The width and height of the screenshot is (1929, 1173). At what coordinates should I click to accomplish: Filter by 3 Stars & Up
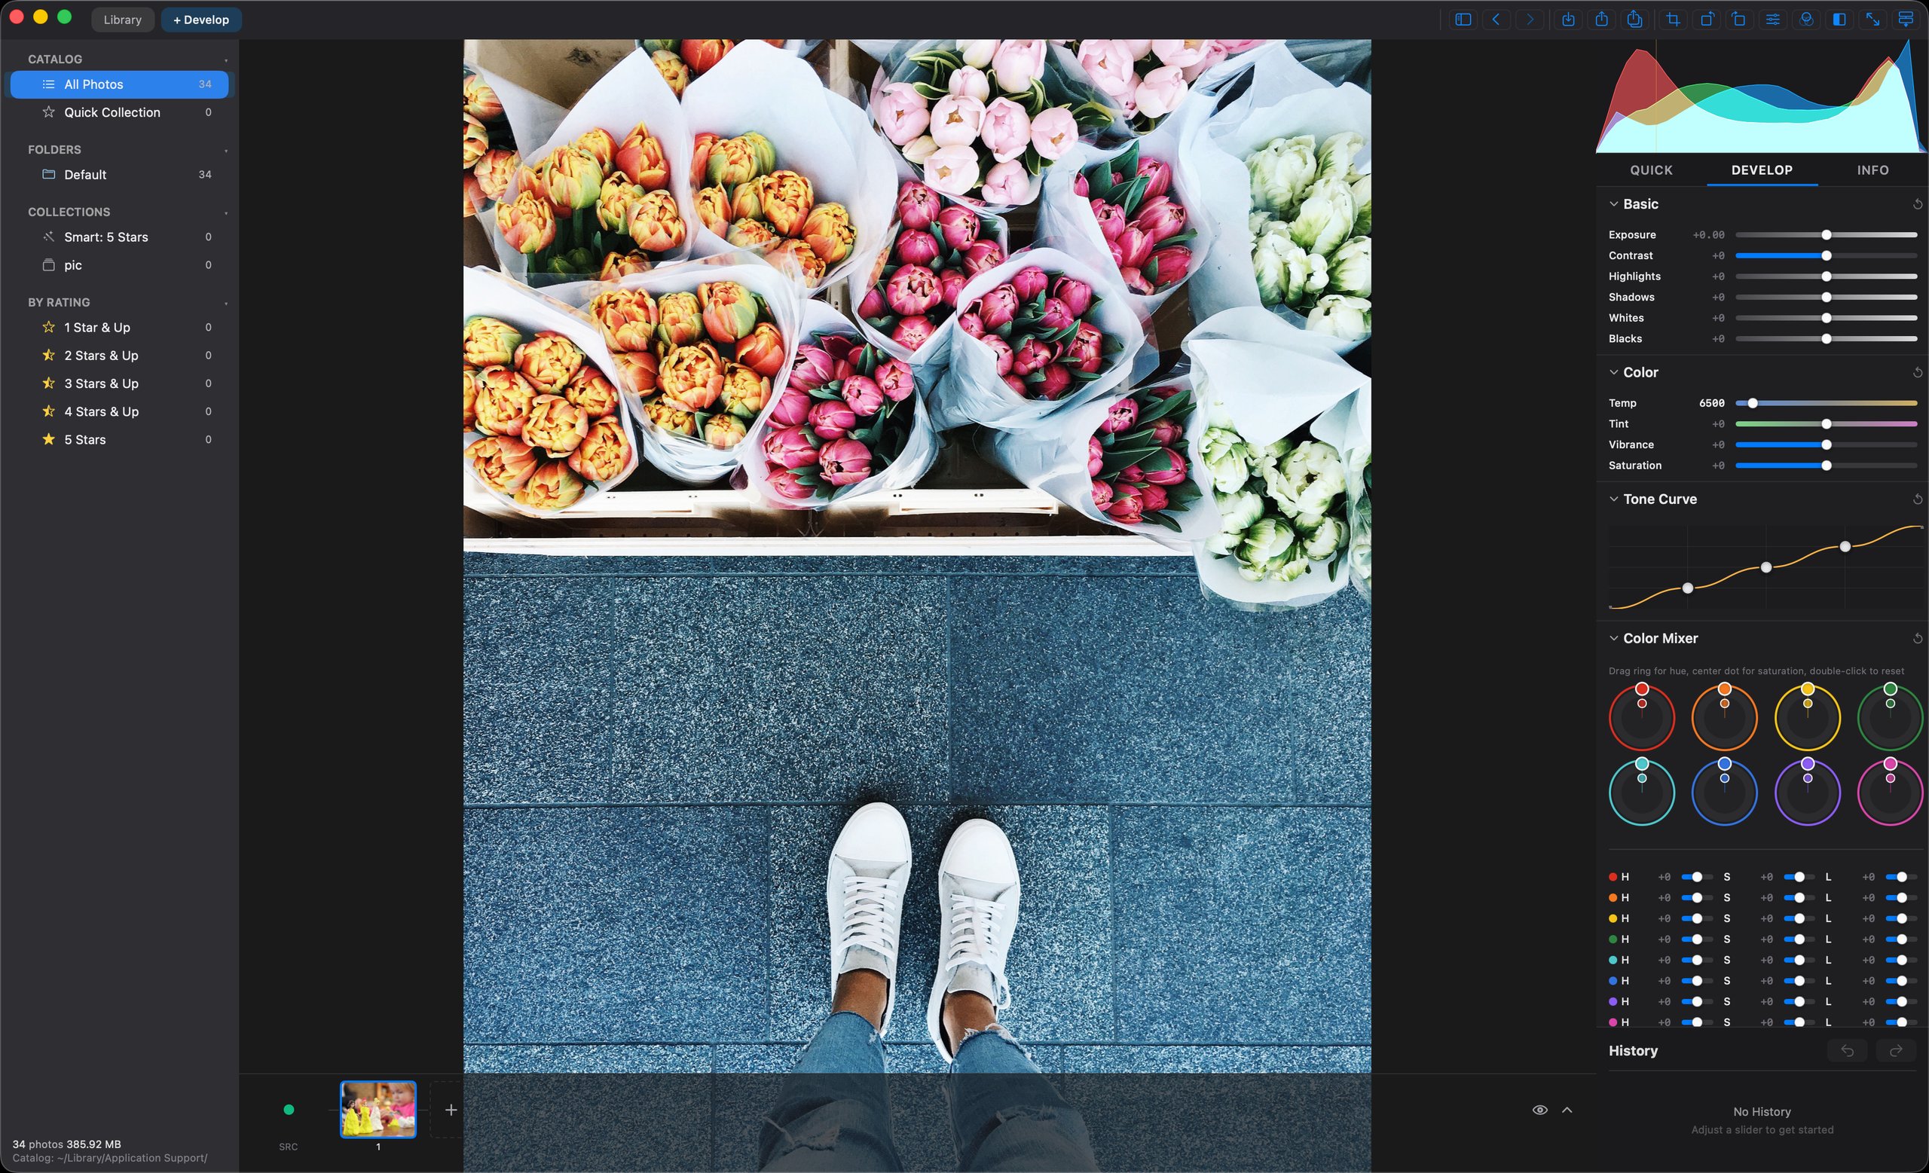point(119,383)
